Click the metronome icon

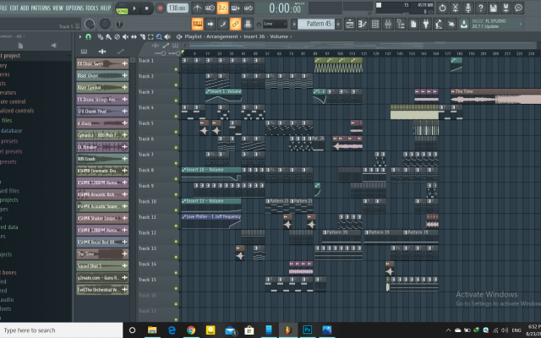point(197,8)
